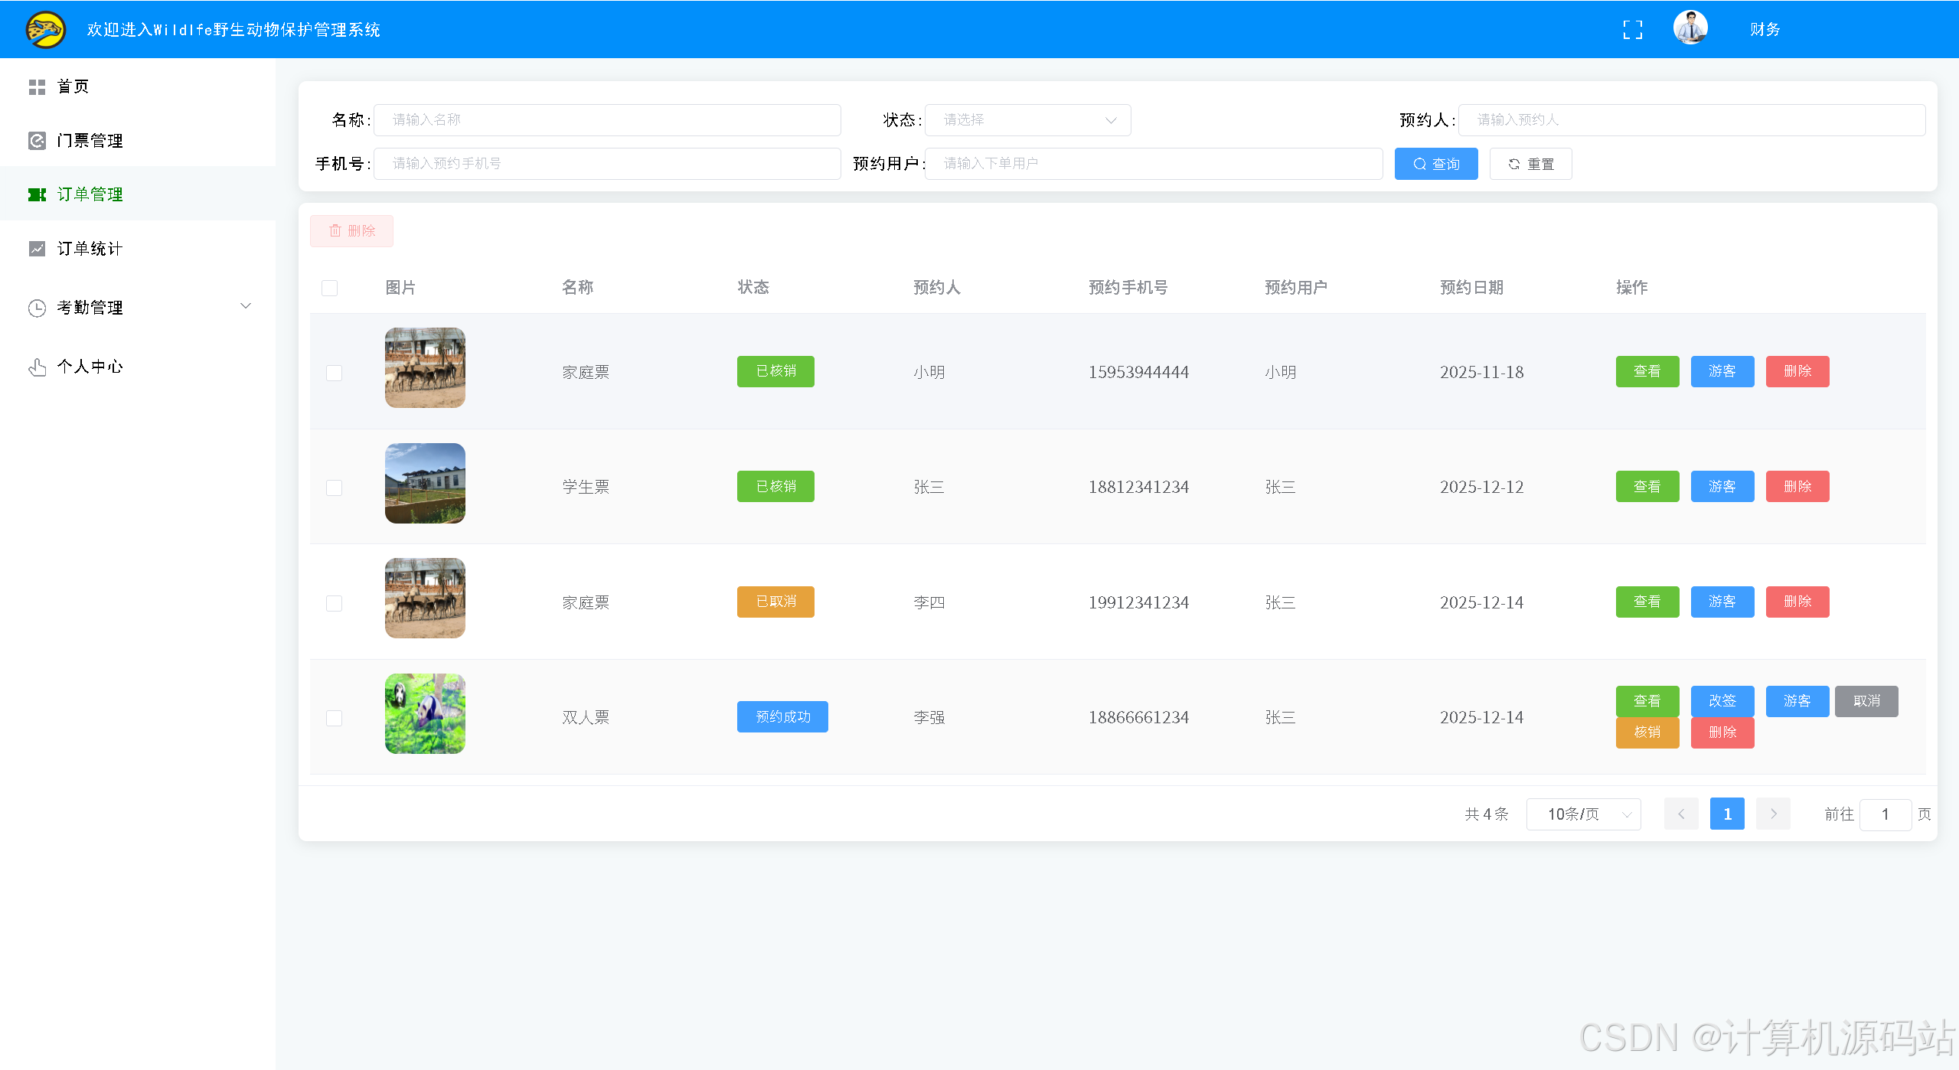Open the user avatar menu
1959x1070 pixels.
pyautogui.click(x=1690, y=28)
